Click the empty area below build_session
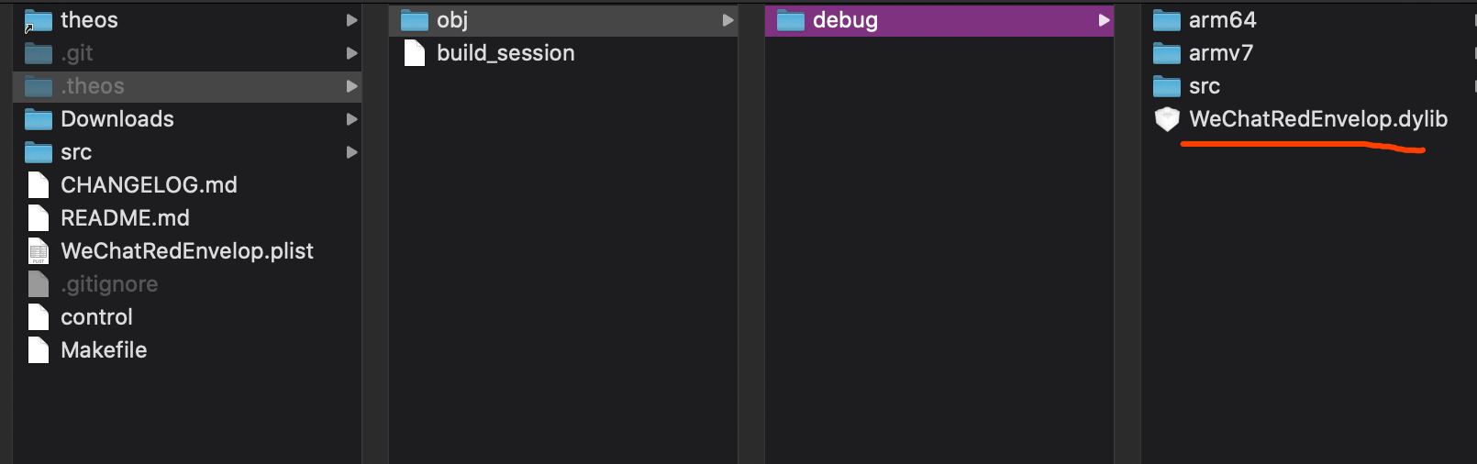 (x=561, y=257)
